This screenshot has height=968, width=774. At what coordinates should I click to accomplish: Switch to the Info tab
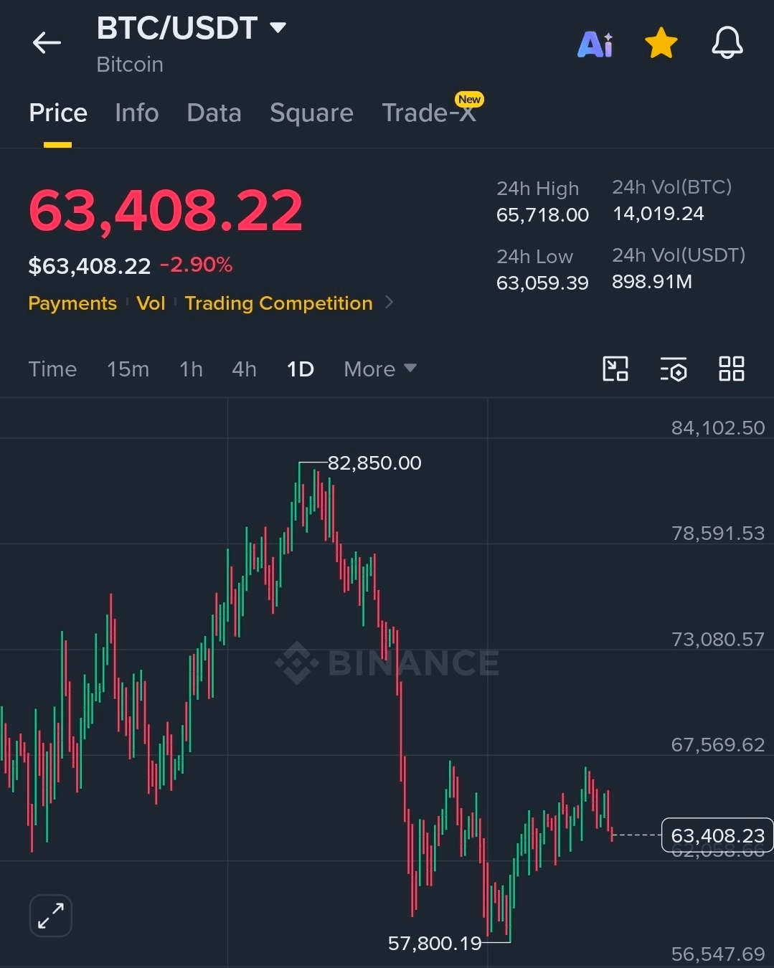point(136,113)
